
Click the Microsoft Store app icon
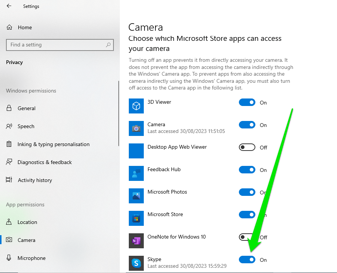(x=136, y=218)
